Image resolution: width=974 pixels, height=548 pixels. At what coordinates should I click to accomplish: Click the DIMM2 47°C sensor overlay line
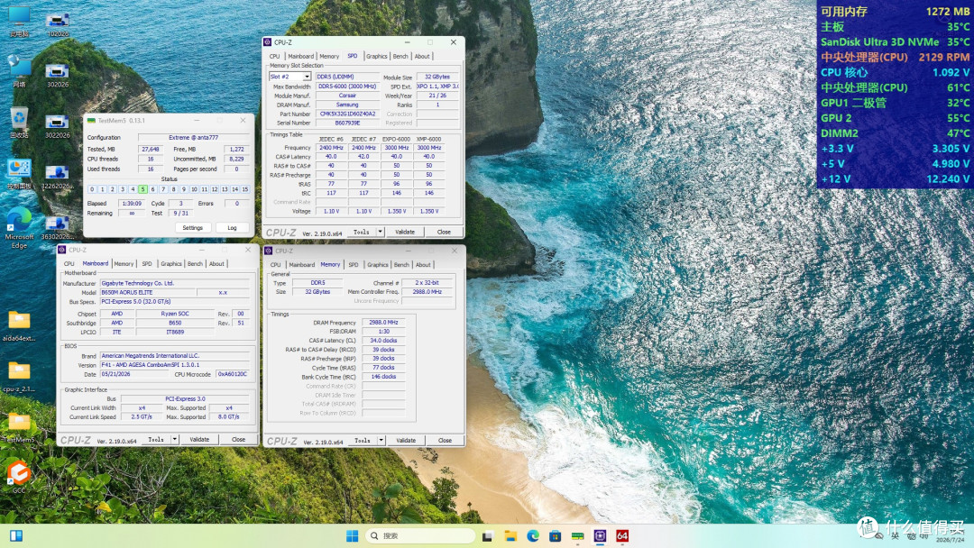tap(896, 132)
